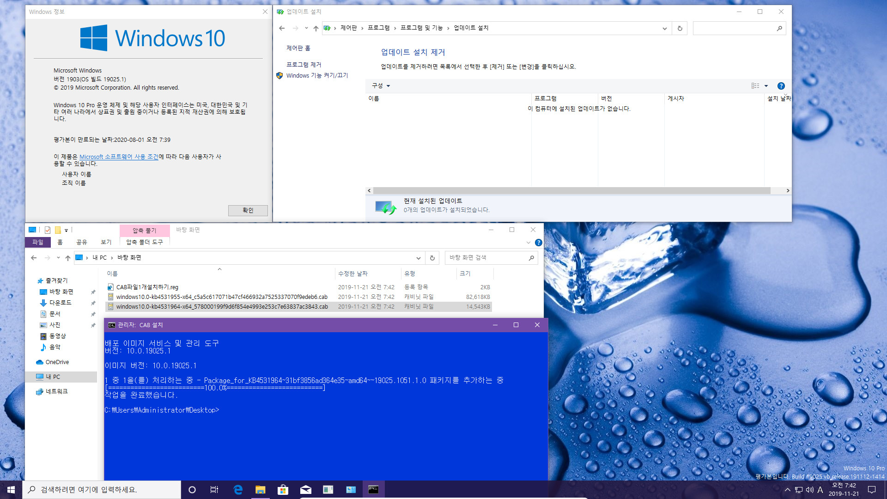
Task: Open recent locations dropdown in Desktop explorer
Action: point(58,258)
